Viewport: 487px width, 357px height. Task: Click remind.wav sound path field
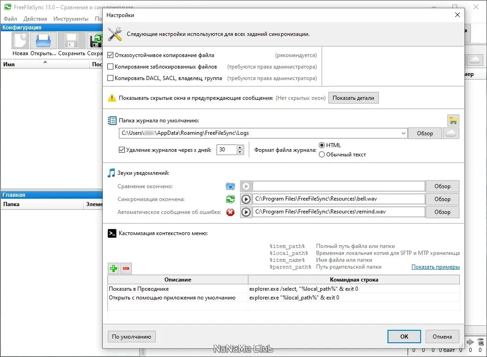point(339,212)
